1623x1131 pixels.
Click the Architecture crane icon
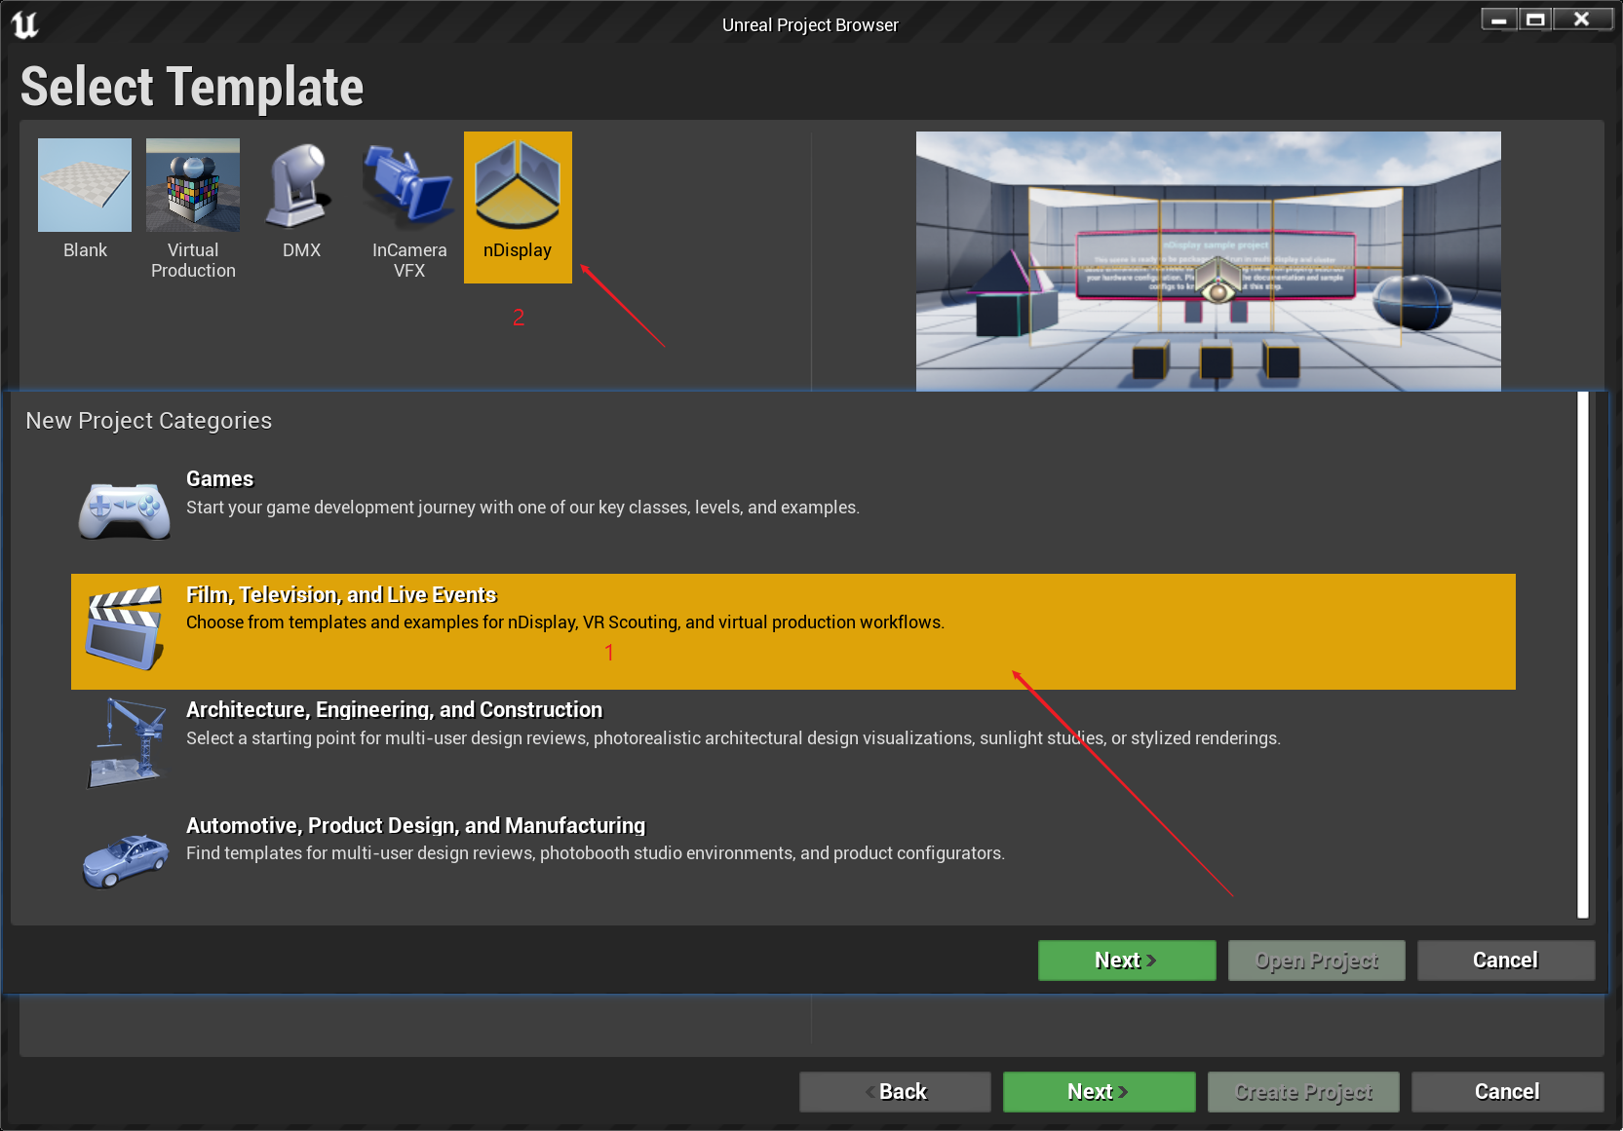(125, 742)
